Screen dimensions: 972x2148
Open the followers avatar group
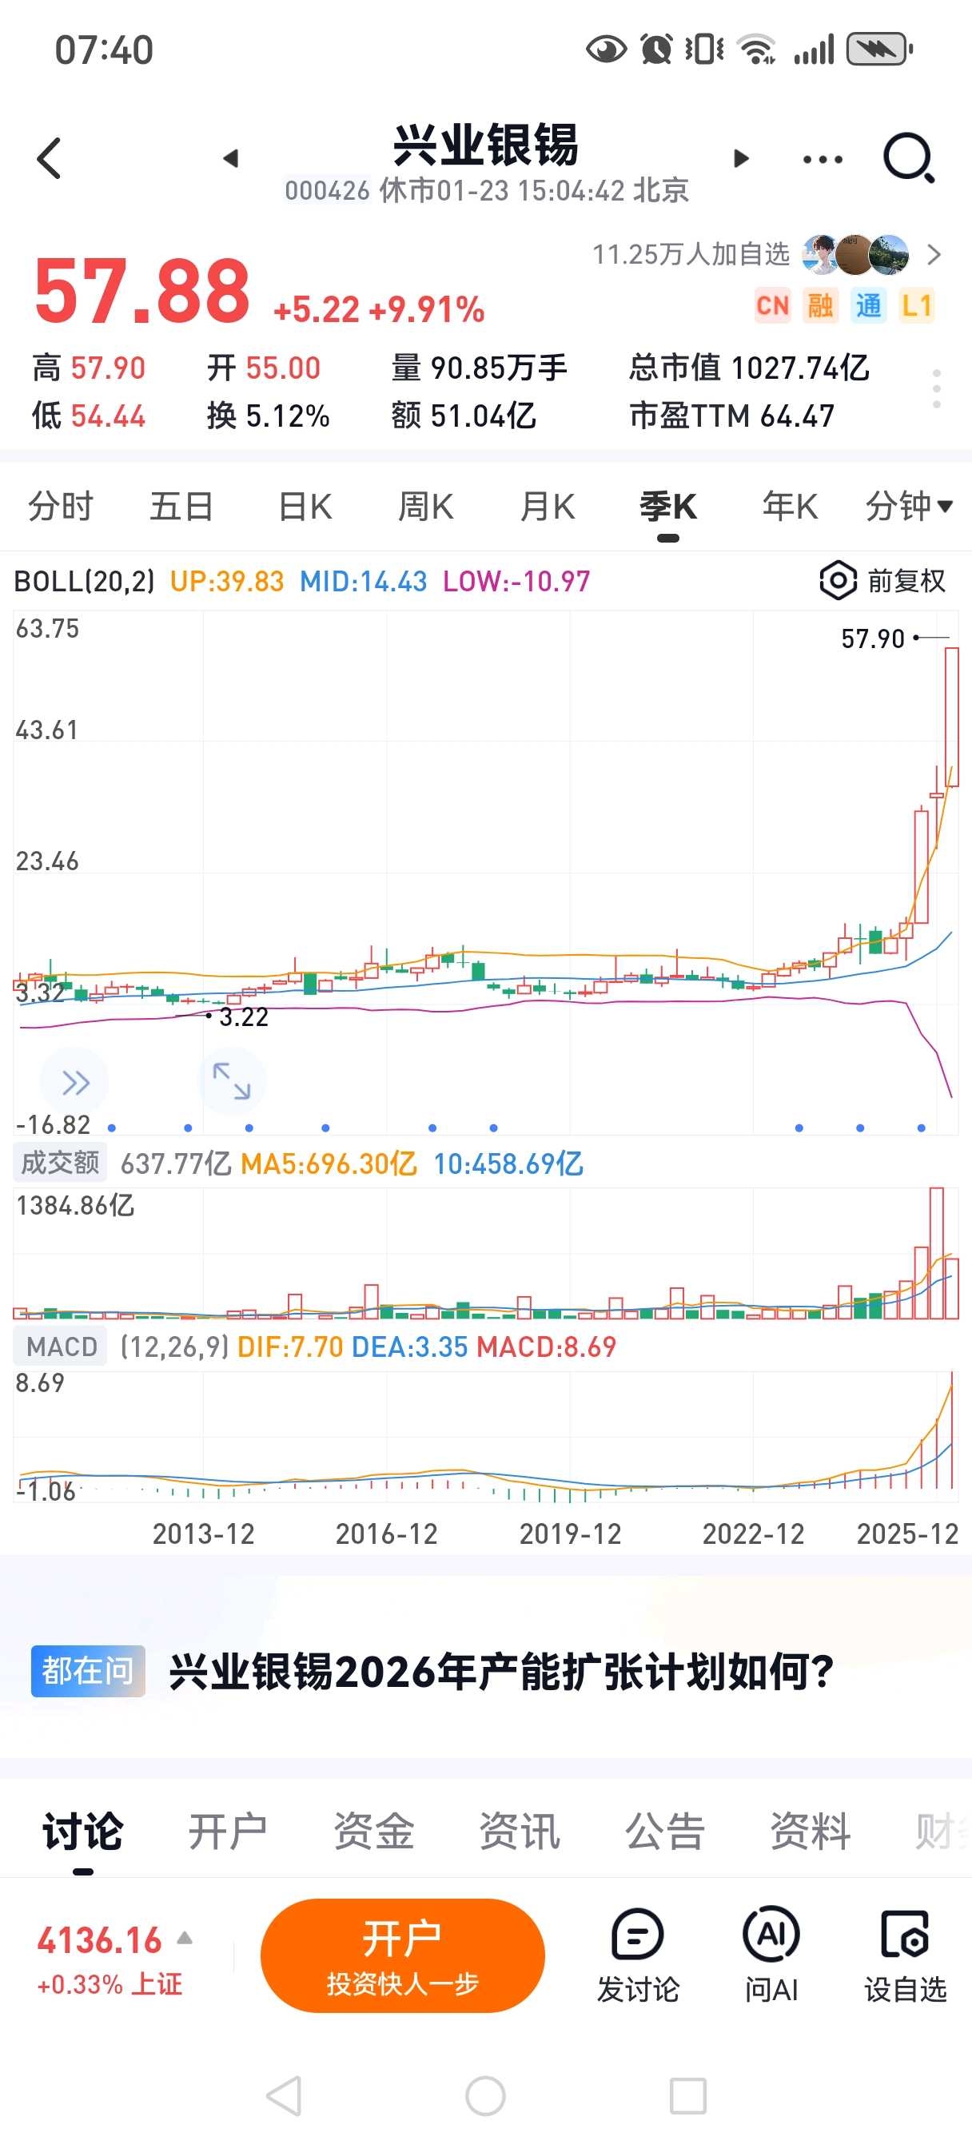point(855,254)
